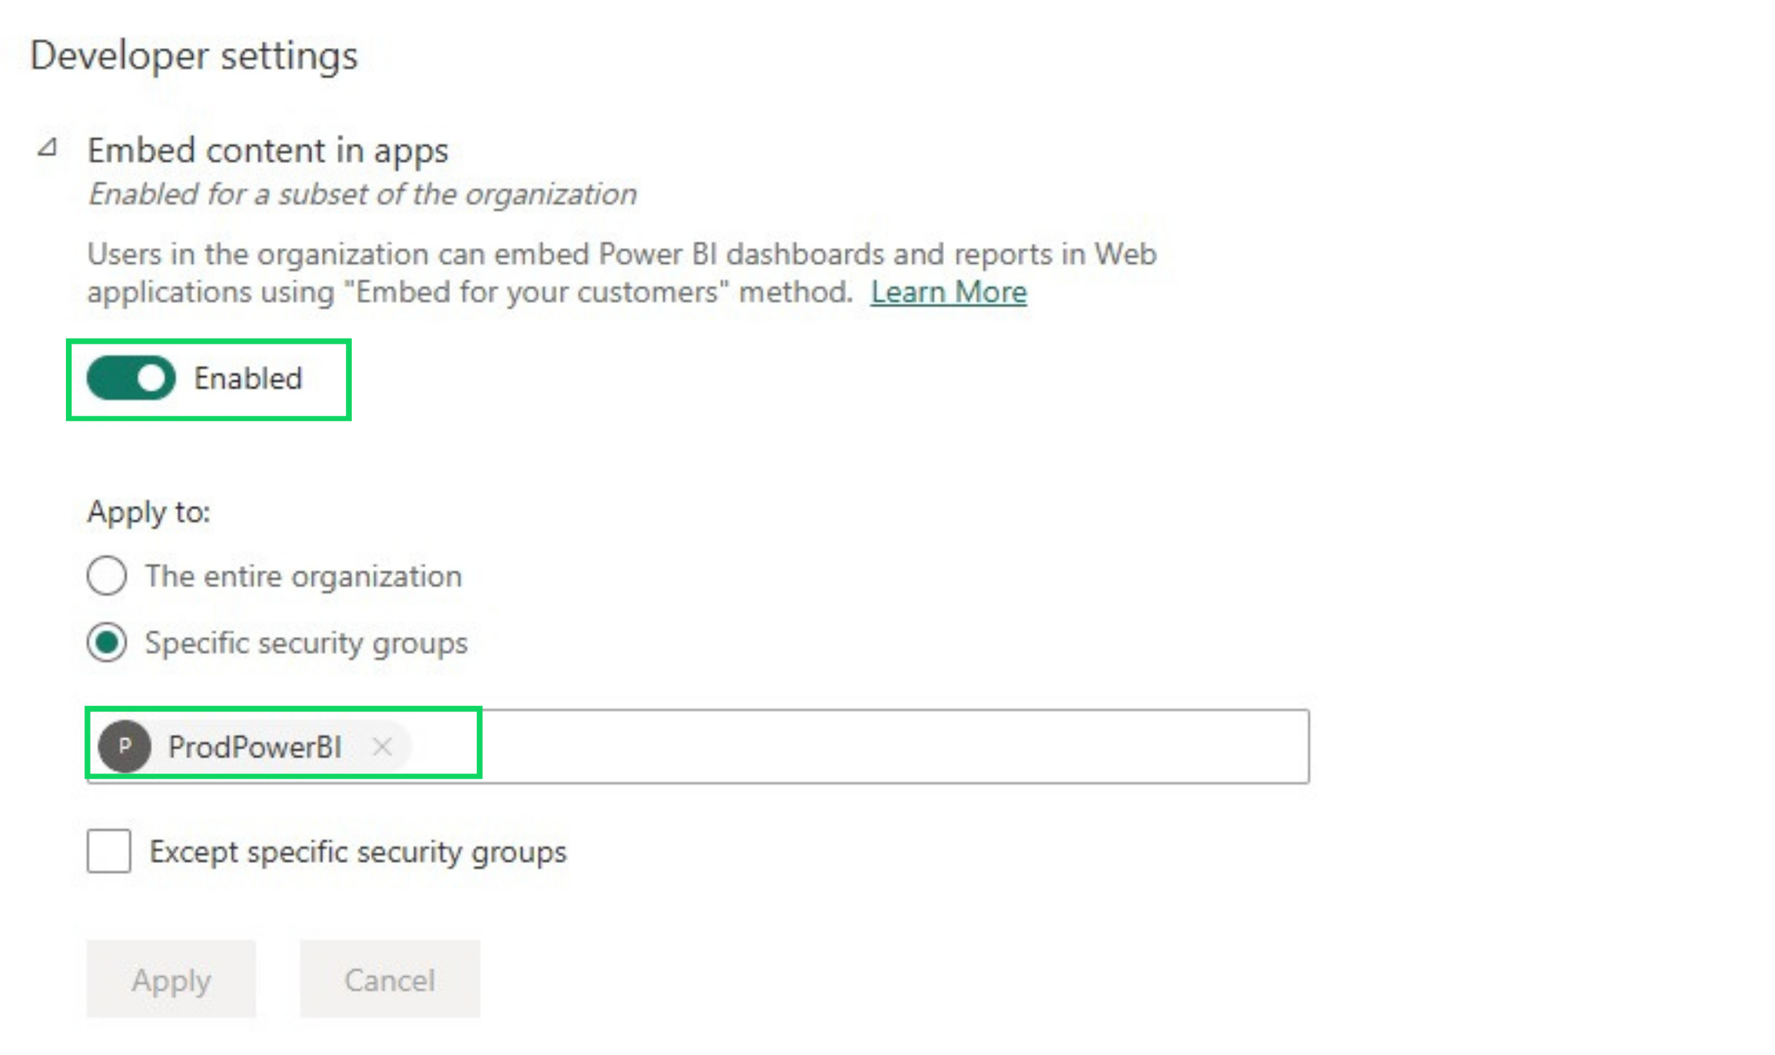
Task: Click the Specific security groups label text
Action: (306, 643)
